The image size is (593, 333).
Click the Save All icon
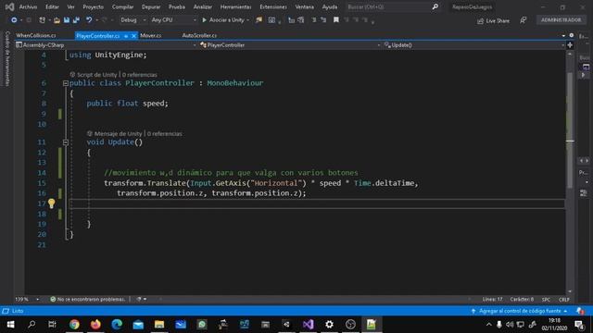click(x=76, y=20)
